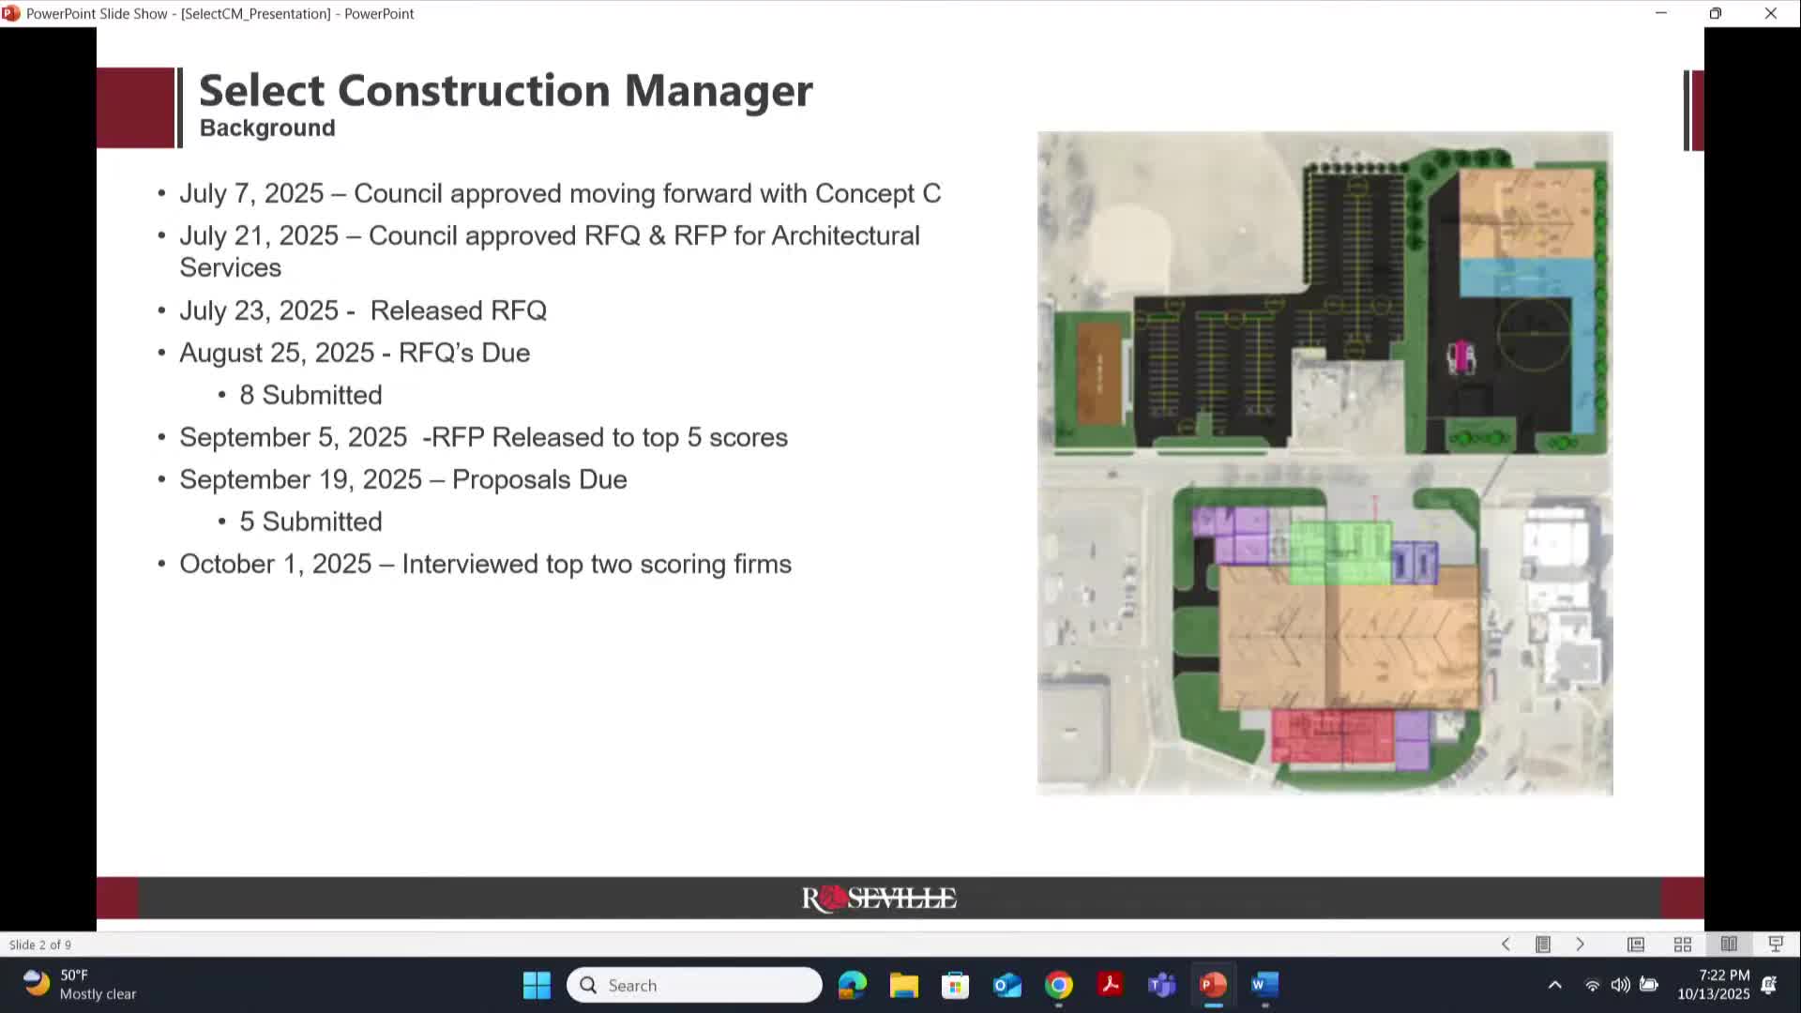Click the taskbar Search box

[694, 985]
